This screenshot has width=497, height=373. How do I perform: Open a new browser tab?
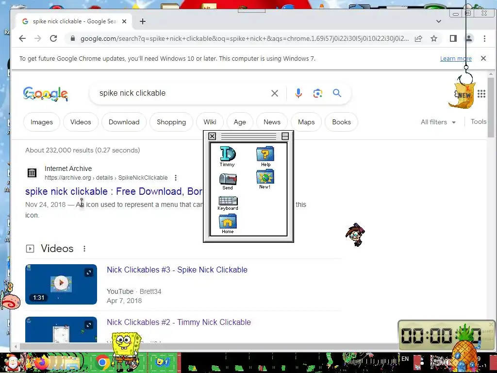pyautogui.click(x=143, y=21)
